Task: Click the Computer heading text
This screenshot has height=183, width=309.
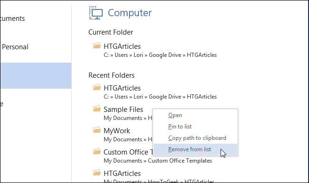Action: 130,13
